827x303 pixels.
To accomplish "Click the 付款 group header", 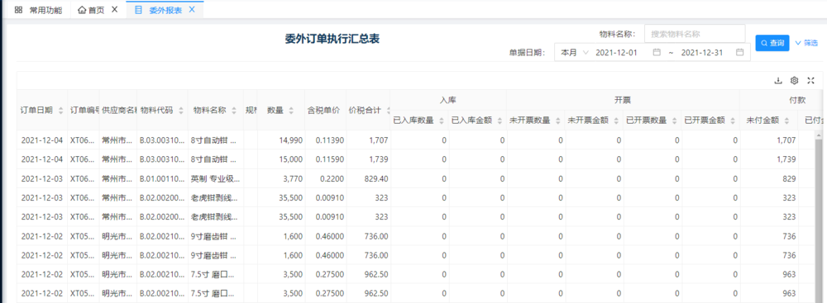I will point(797,100).
